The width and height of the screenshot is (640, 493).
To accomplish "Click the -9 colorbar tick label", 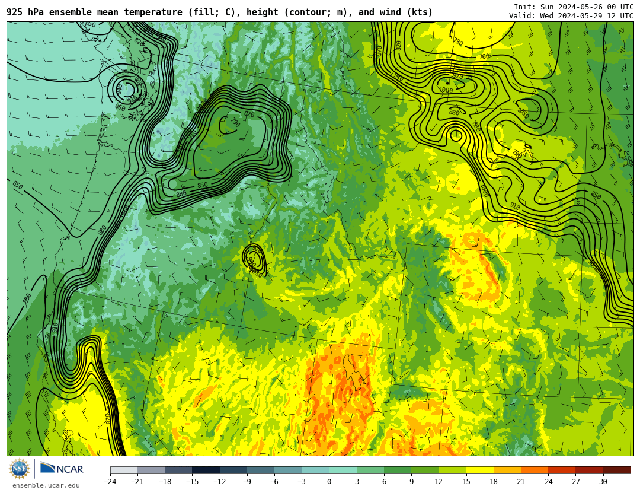I will tap(247, 482).
